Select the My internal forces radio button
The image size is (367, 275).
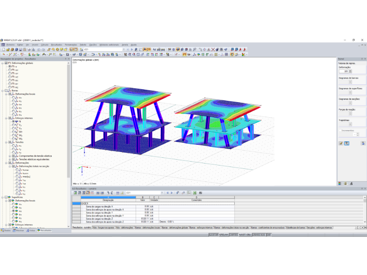[14, 136]
